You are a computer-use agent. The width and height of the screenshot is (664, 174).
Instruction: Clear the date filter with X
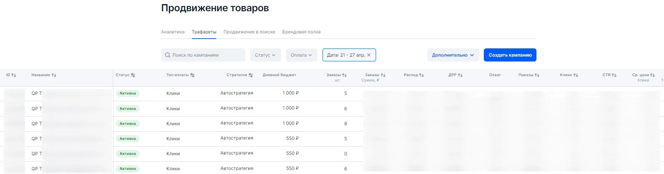click(x=369, y=55)
